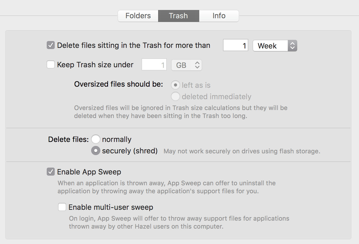Click the up-down chevrons on Week popup
This screenshot has height=244, width=359.
[x=292, y=46]
